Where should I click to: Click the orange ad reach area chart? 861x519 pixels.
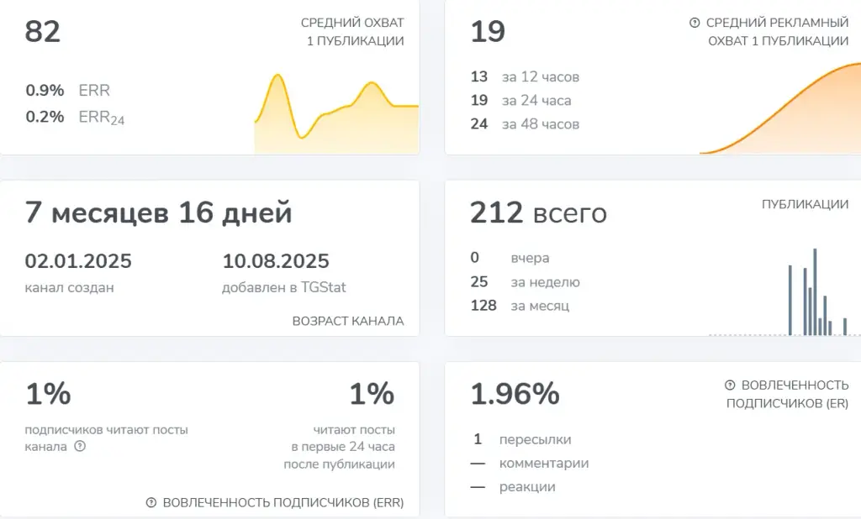click(x=780, y=108)
